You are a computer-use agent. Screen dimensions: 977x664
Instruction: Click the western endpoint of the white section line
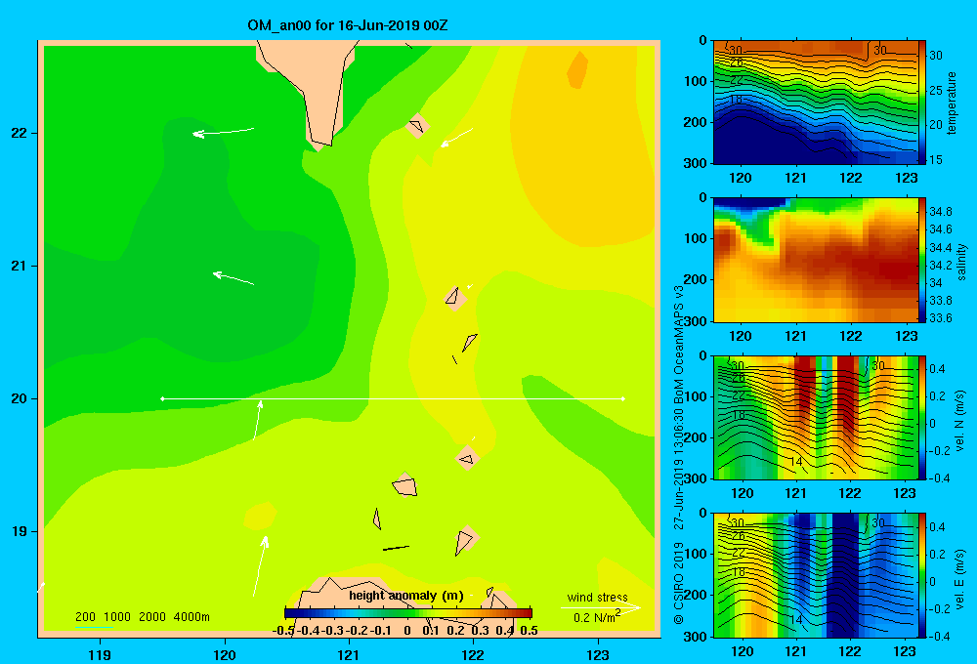(162, 398)
